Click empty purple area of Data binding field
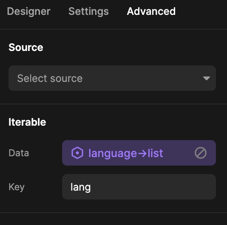Viewport: 227px width, 225px height. point(179,153)
